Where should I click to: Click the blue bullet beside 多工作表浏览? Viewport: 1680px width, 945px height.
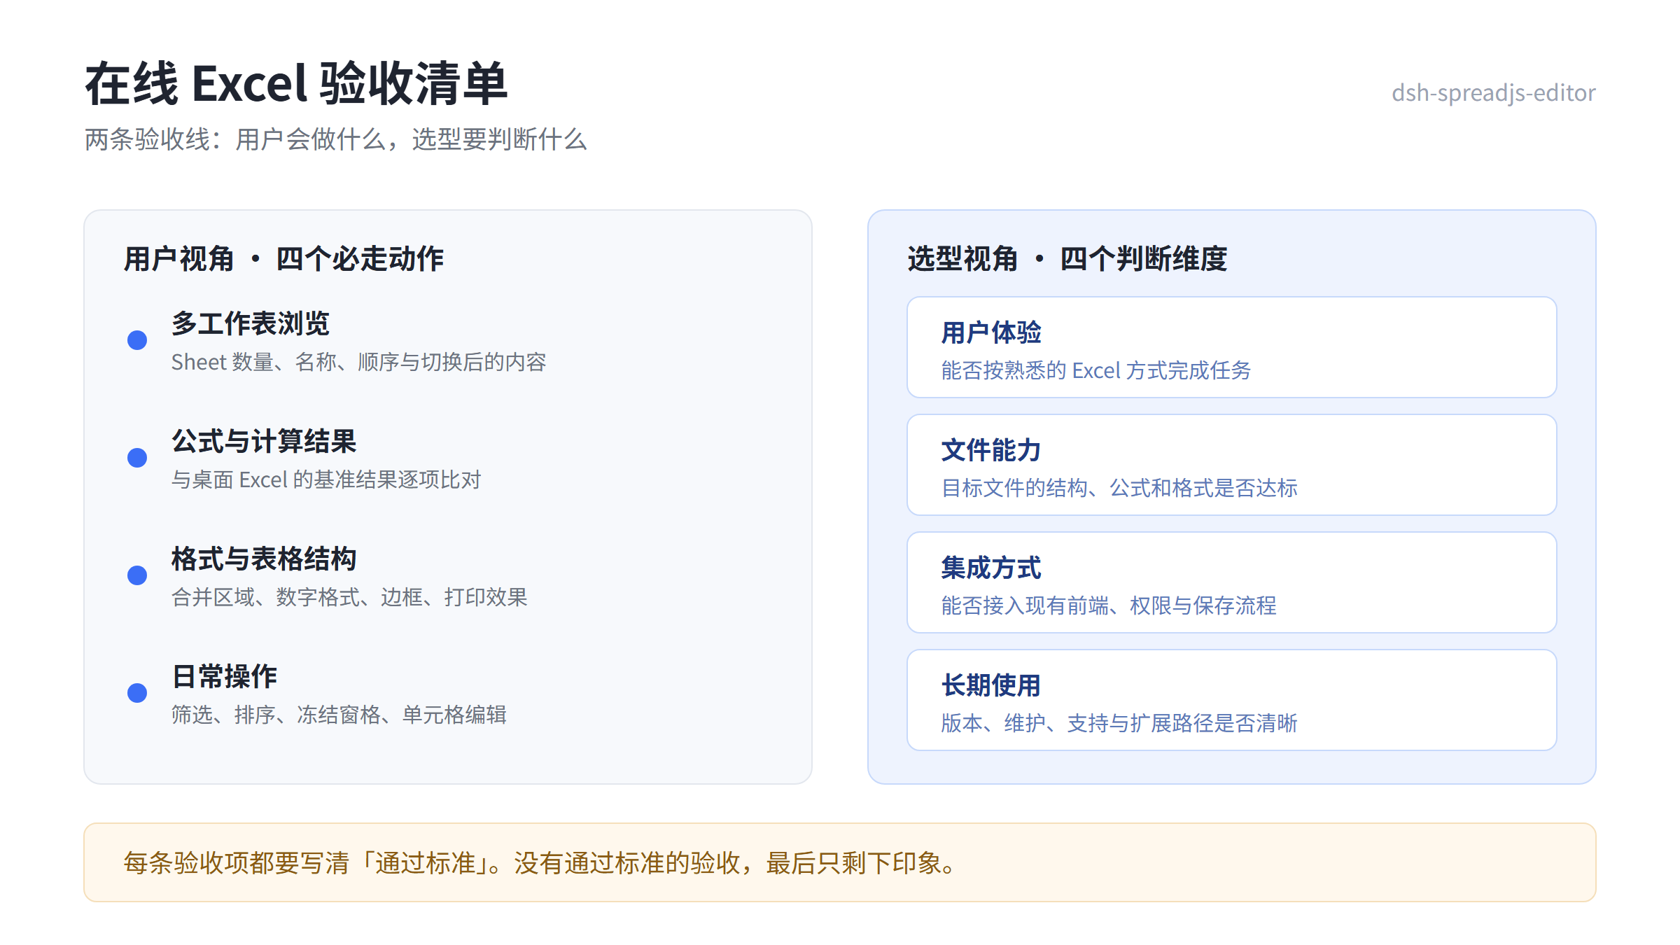click(x=137, y=340)
